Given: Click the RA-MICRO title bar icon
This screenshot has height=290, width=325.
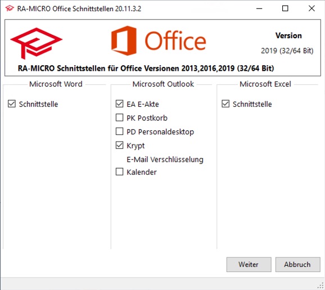Looking at the screenshot, I should point(10,8).
